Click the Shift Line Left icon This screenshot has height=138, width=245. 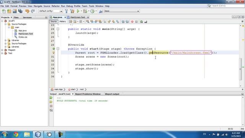tap(123, 21)
